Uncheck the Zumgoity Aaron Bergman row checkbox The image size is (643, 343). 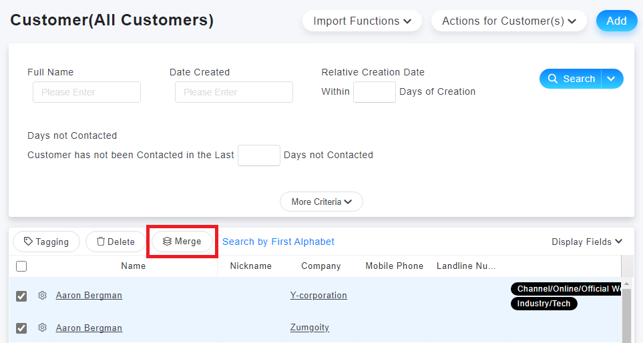[21, 328]
